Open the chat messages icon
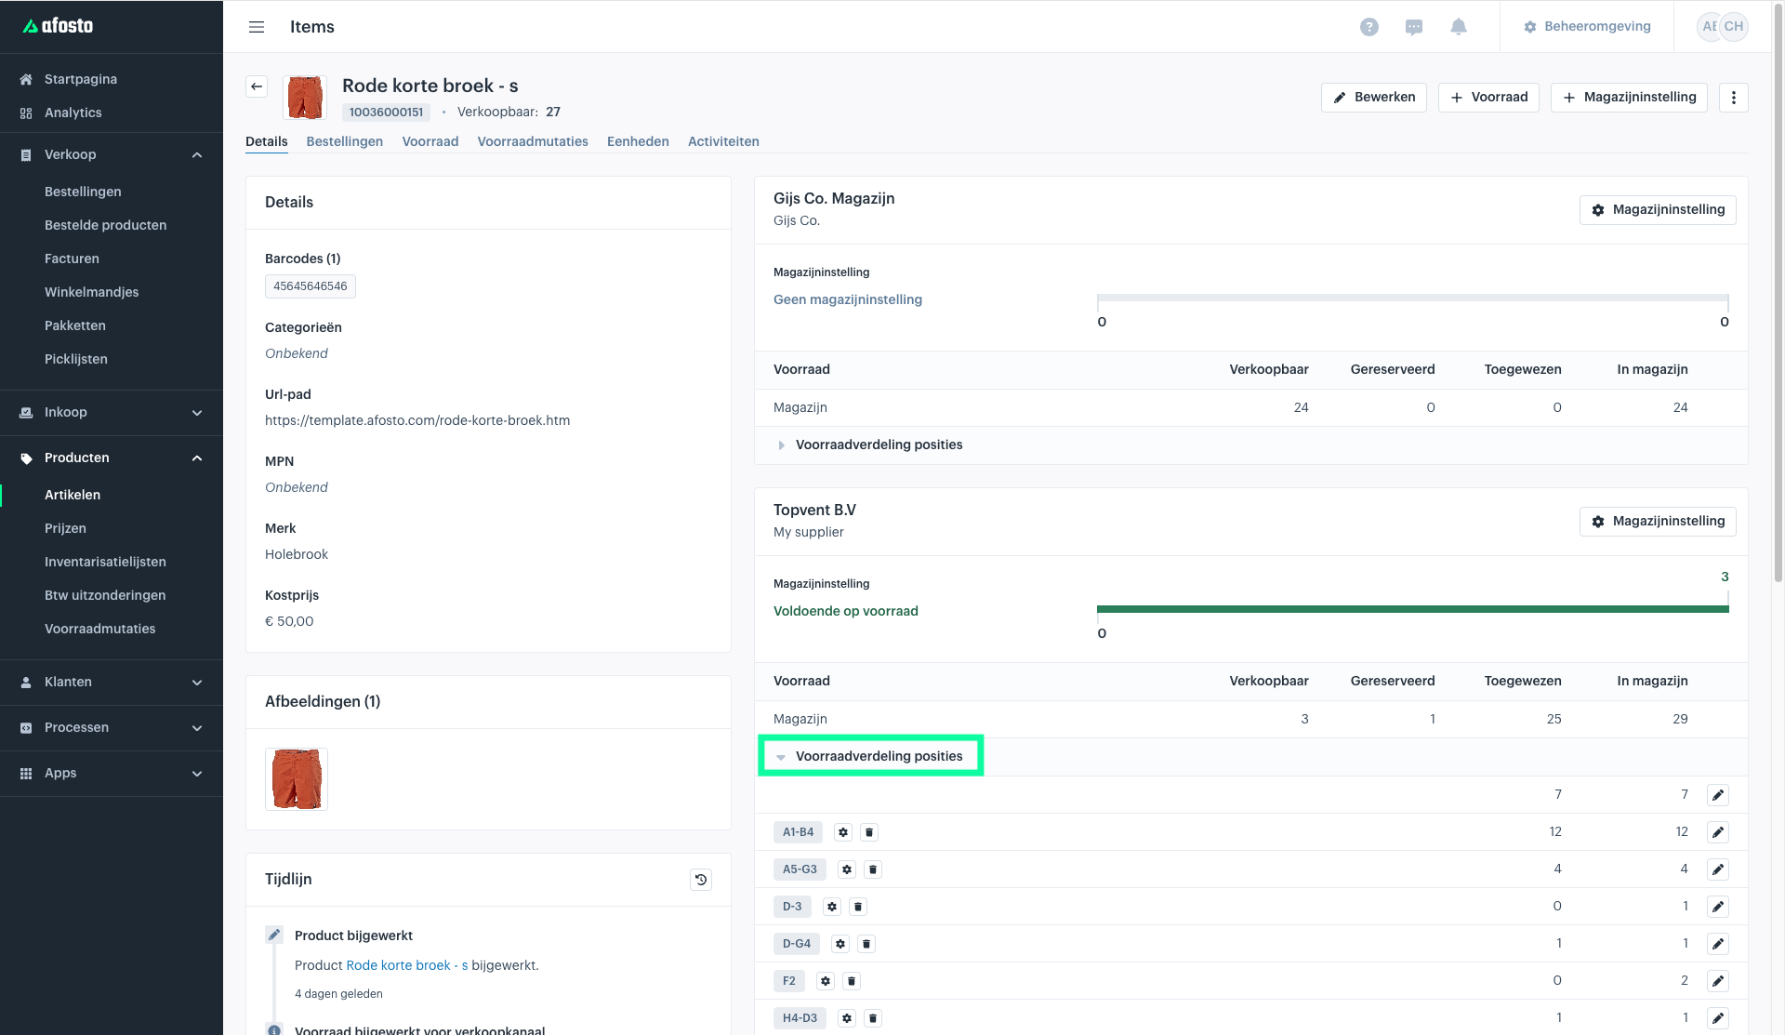 (1413, 27)
